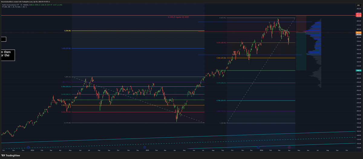Select the 0 (170.68) fib level label
Image resolution: width=363 pixels, height=159 pixels.
pyautogui.click(x=68, y=123)
